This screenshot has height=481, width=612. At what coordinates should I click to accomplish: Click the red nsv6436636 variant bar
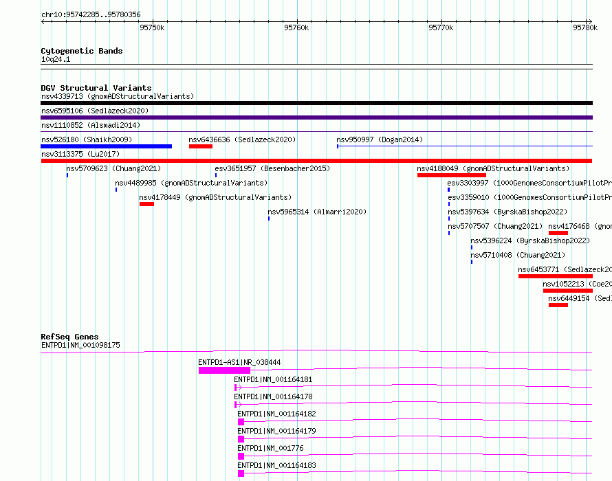click(x=201, y=146)
